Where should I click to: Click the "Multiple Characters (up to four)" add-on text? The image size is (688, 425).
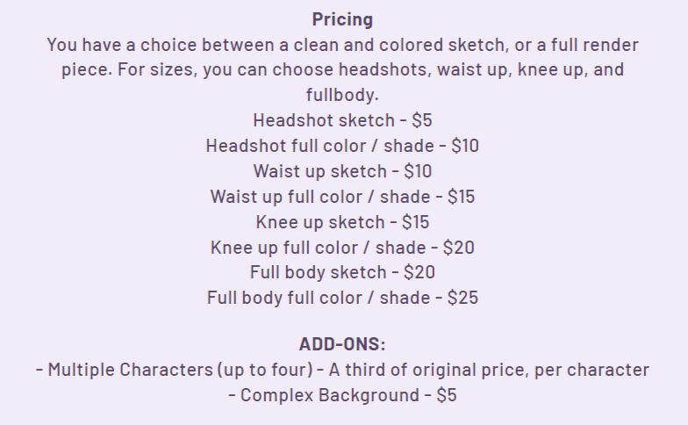click(167, 370)
